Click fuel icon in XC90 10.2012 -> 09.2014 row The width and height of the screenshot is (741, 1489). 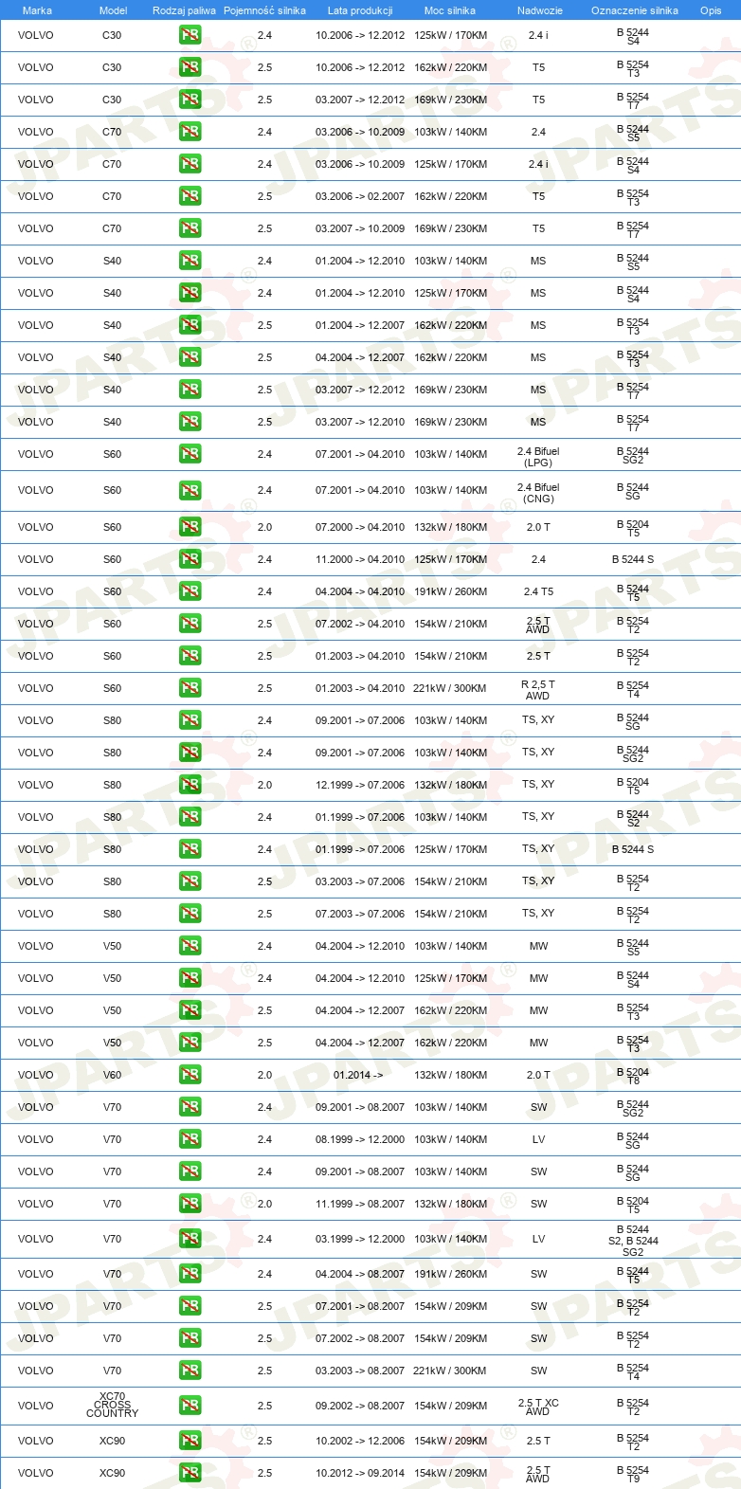[x=190, y=1473]
